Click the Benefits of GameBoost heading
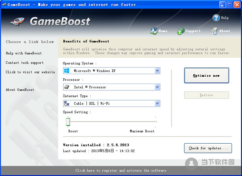242x176 pixels. (x=86, y=41)
